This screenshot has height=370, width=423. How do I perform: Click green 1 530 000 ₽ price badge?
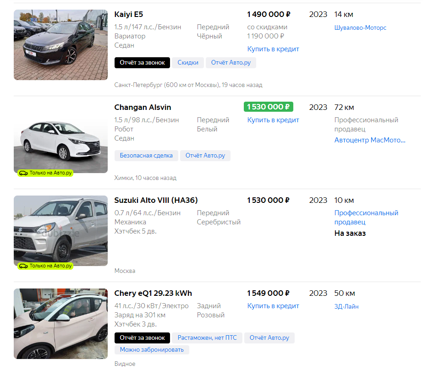268,107
